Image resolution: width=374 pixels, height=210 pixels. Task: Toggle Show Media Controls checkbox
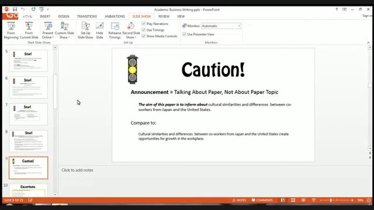[143, 36]
